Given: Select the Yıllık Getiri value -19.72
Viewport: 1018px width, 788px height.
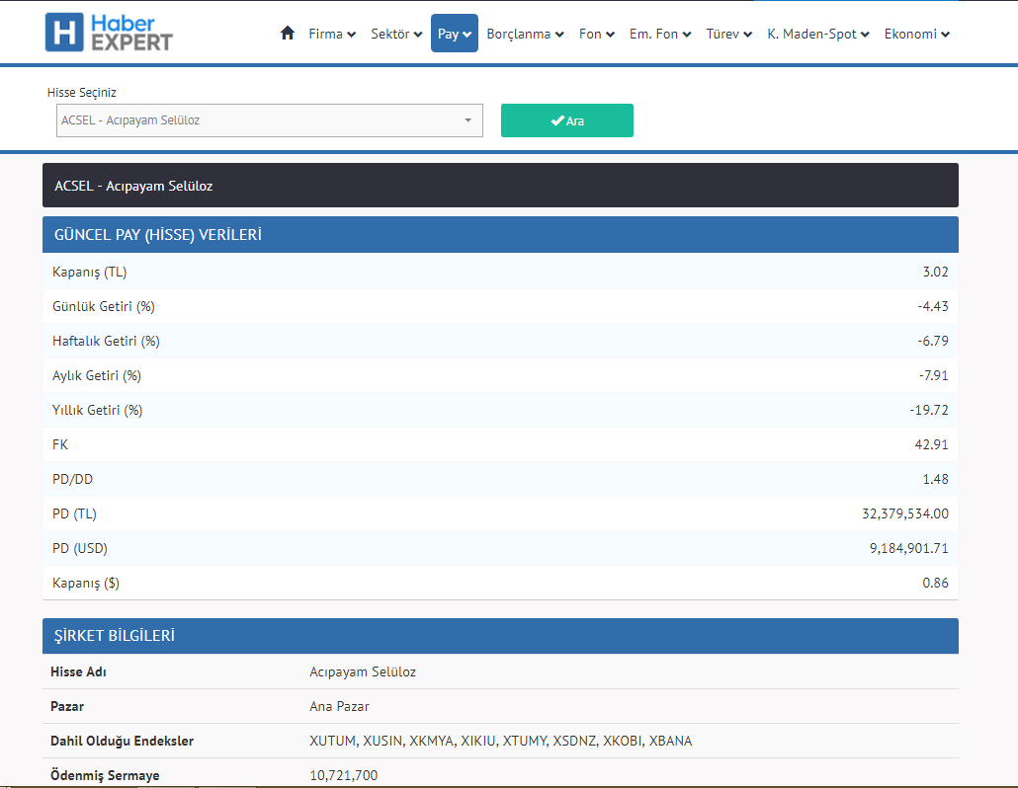Looking at the screenshot, I should coord(929,410).
